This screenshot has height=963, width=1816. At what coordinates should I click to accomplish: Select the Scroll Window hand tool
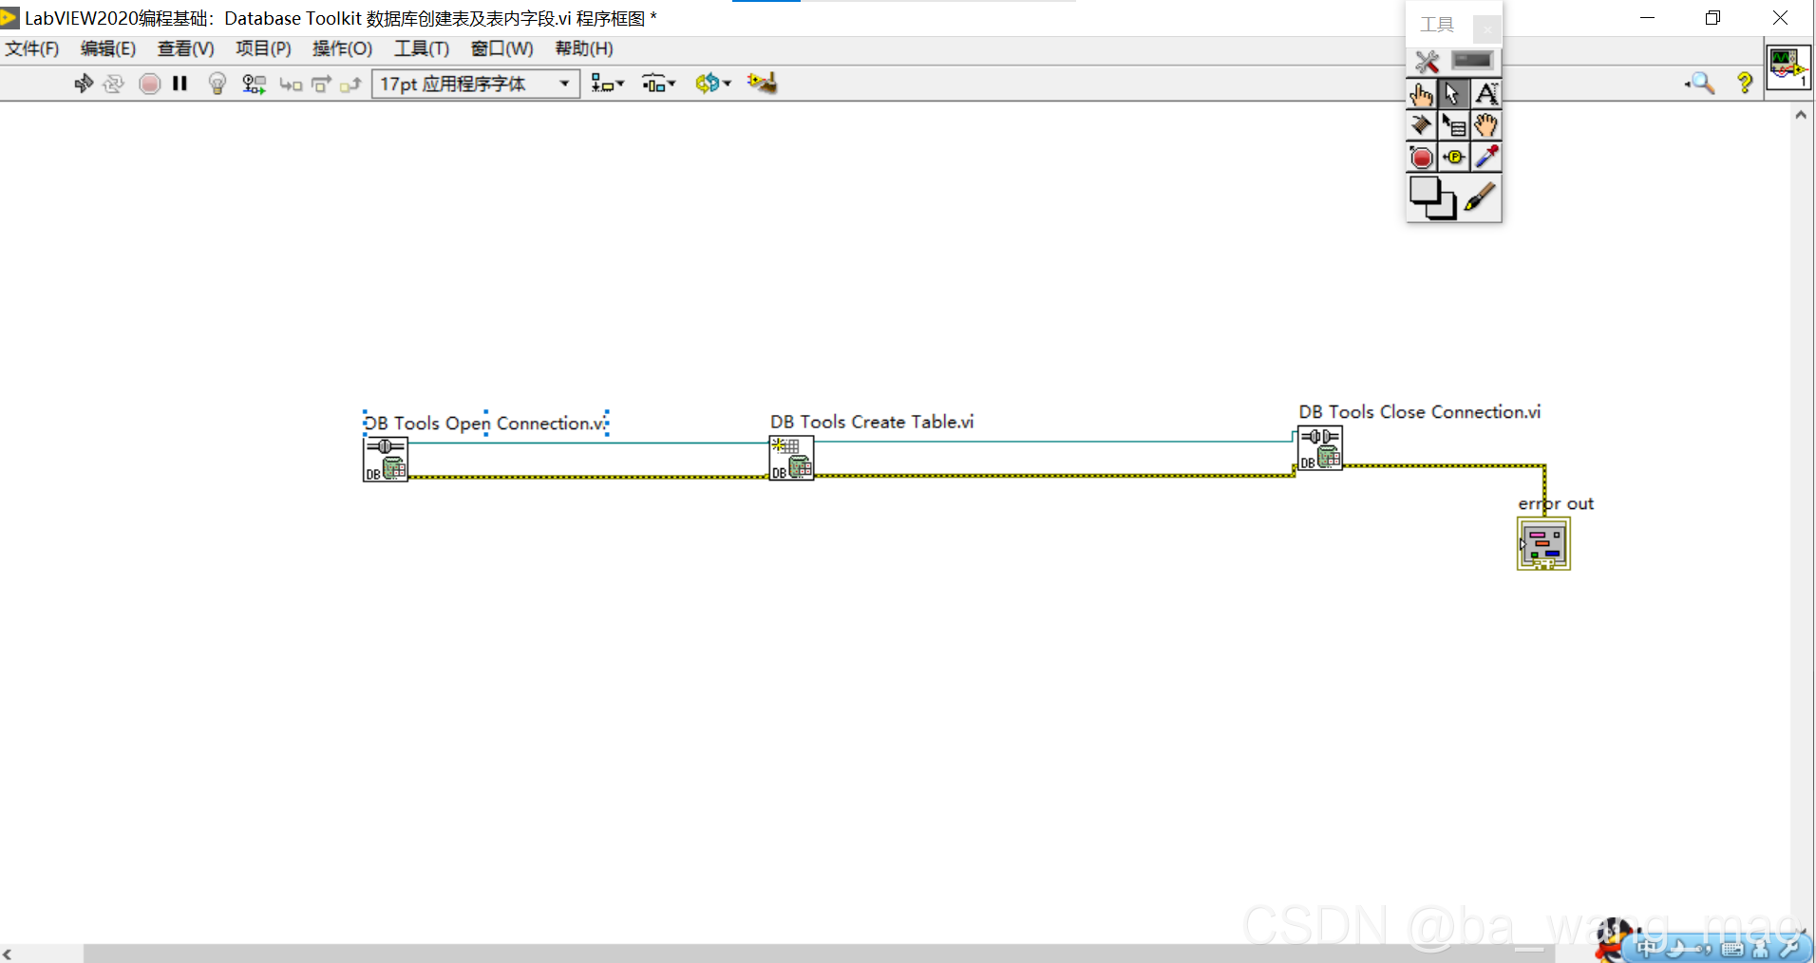[x=1486, y=124]
